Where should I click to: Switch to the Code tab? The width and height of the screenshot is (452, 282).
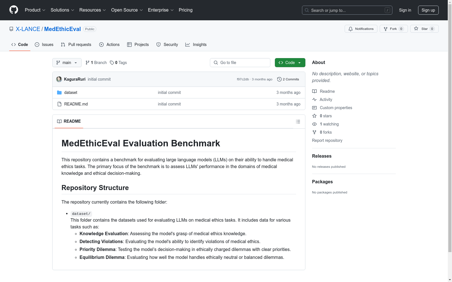click(x=19, y=45)
